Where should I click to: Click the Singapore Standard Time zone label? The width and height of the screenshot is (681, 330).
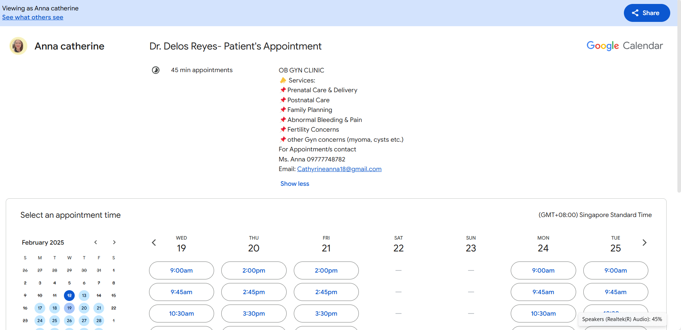click(x=595, y=215)
